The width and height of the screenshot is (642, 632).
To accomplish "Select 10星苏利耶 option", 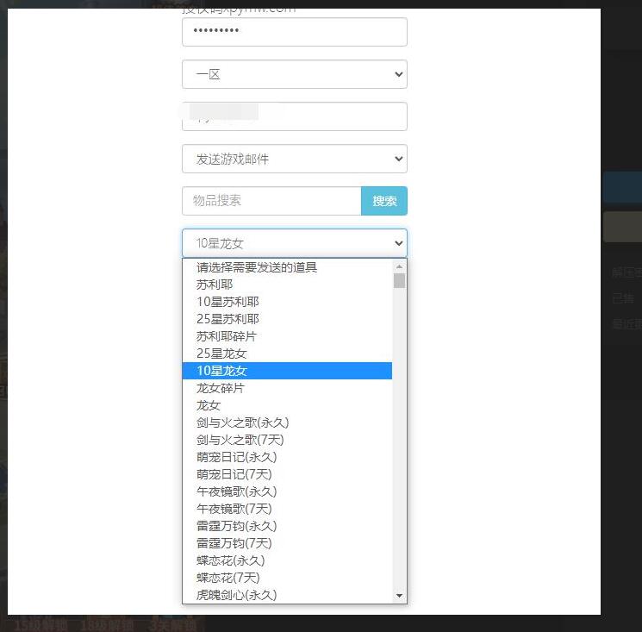I will tap(228, 302).
